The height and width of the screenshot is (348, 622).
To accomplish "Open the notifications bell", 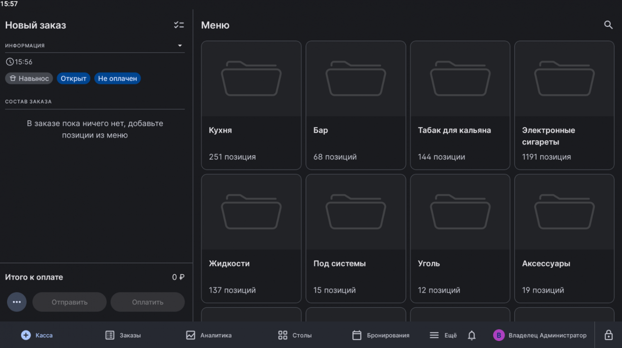I will tap(471, 335).
